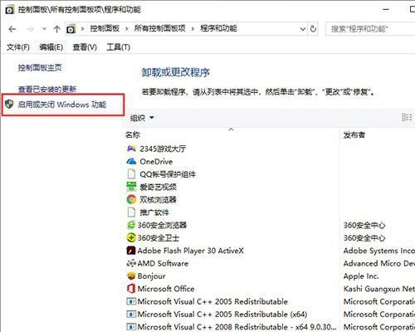The height and width of the screenshot is (332, 415).
Task: Select the 推广软件 entry text
Action: coord(154,212)
